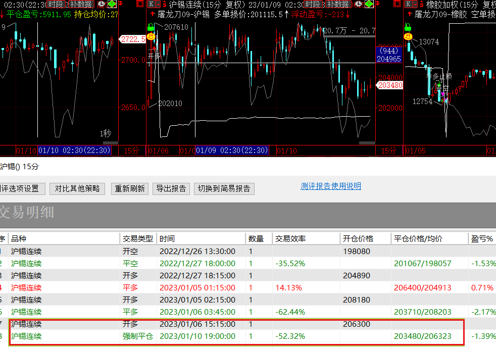Click 重新刷新 to refresh the report
The width and height of the screenshot is (496, 350).
click(x=130, y=189)
